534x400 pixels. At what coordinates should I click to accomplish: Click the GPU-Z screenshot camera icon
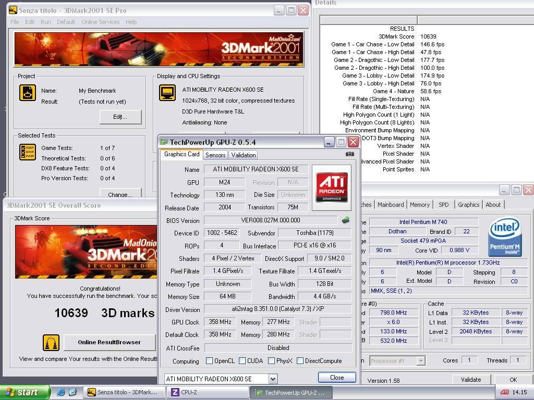point(349,154)
